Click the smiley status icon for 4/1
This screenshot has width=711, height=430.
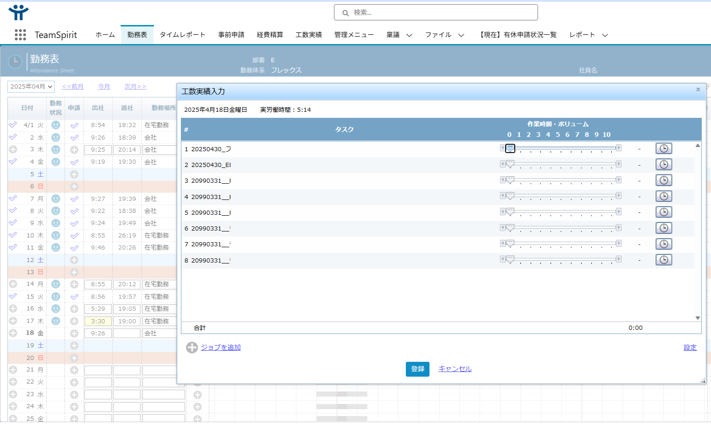point(56,125)
